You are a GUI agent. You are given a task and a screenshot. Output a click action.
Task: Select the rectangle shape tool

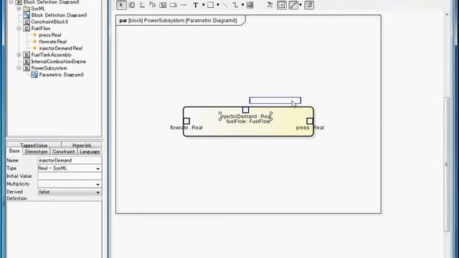pyautogui.click(x=210, y=5)
